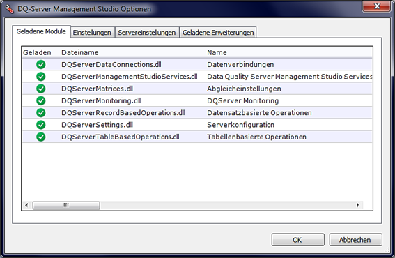This screenshot has width=395, height=258.
Task: Click the horizontal scrollbar thumb
Action: coord(66,205)
